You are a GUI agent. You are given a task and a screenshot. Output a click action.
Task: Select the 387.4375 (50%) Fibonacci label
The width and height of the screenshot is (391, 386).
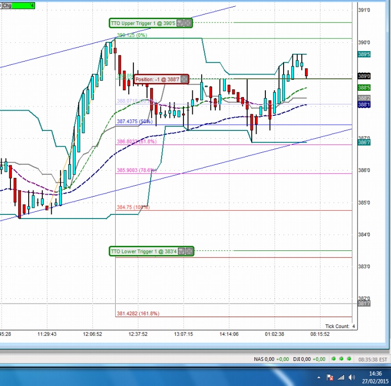point(135,121)
